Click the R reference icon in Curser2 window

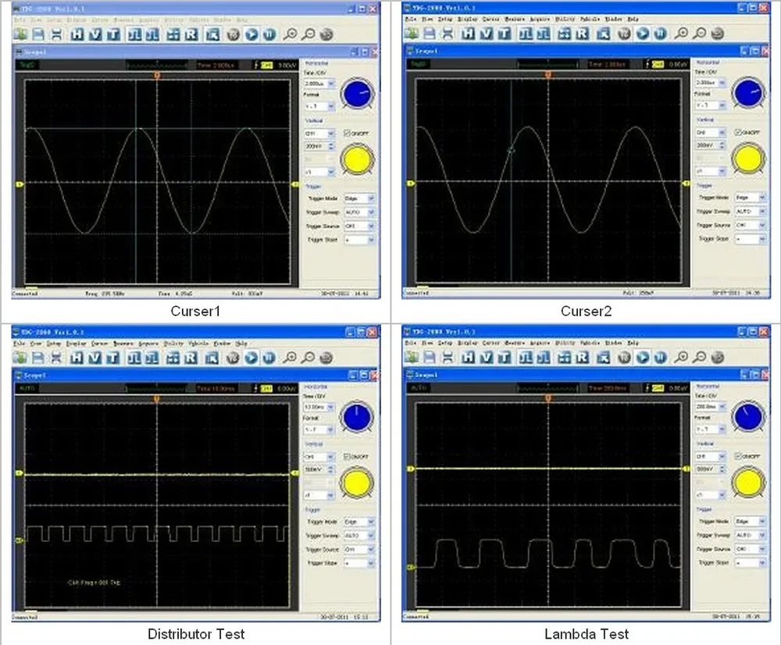point(583,34)
